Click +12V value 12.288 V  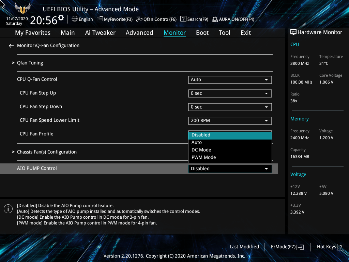point(299,193)
